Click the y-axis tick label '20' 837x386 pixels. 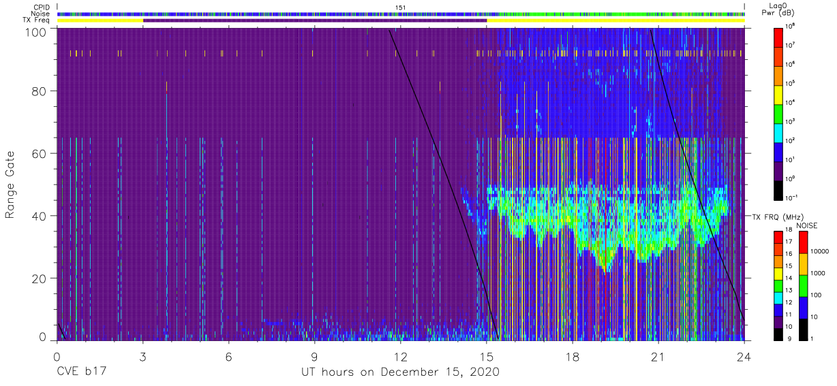[x=41, y=278]
